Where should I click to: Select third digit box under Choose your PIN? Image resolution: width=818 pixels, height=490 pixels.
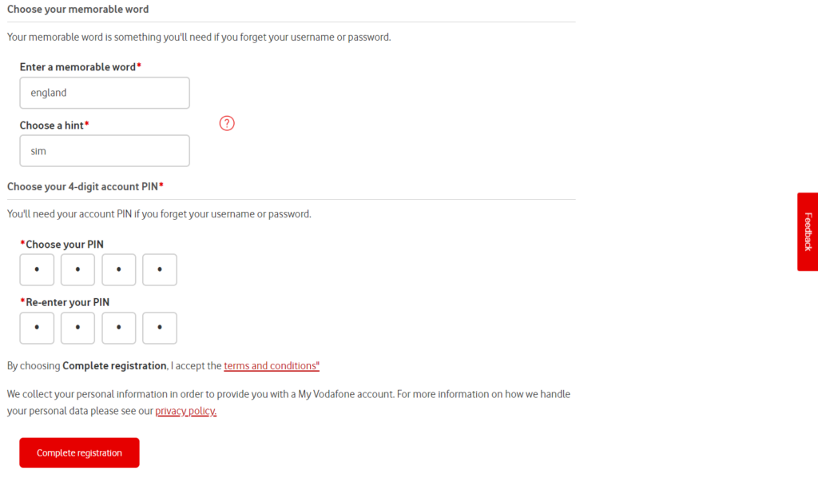point(119,270)
